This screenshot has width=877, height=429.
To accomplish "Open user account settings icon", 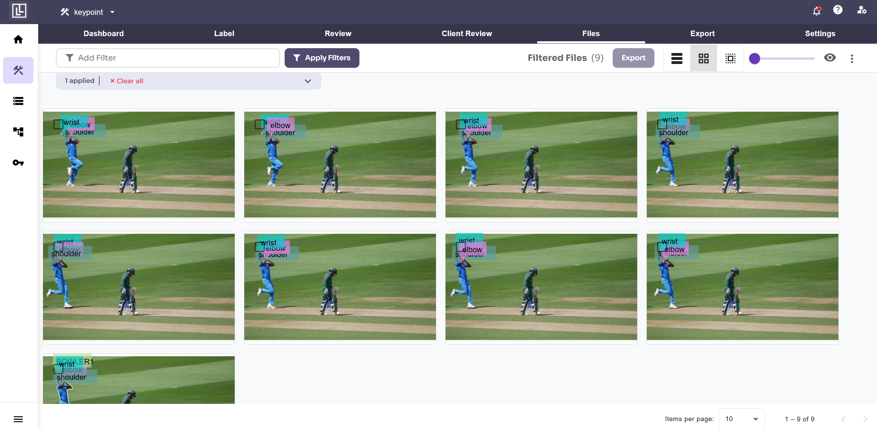I will [861, 11].
